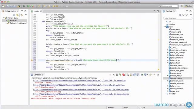Screen dimensions: 194x109
Task: Expand reset_current_game in Outline
Action: (168, 50)
